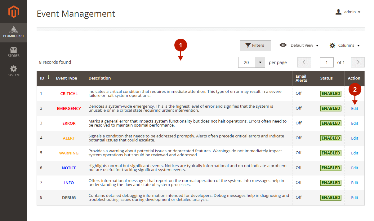Click ENABLED status badge for DEBUG row
This screenshot has width=374, height=221.
[x=331, y=197]
